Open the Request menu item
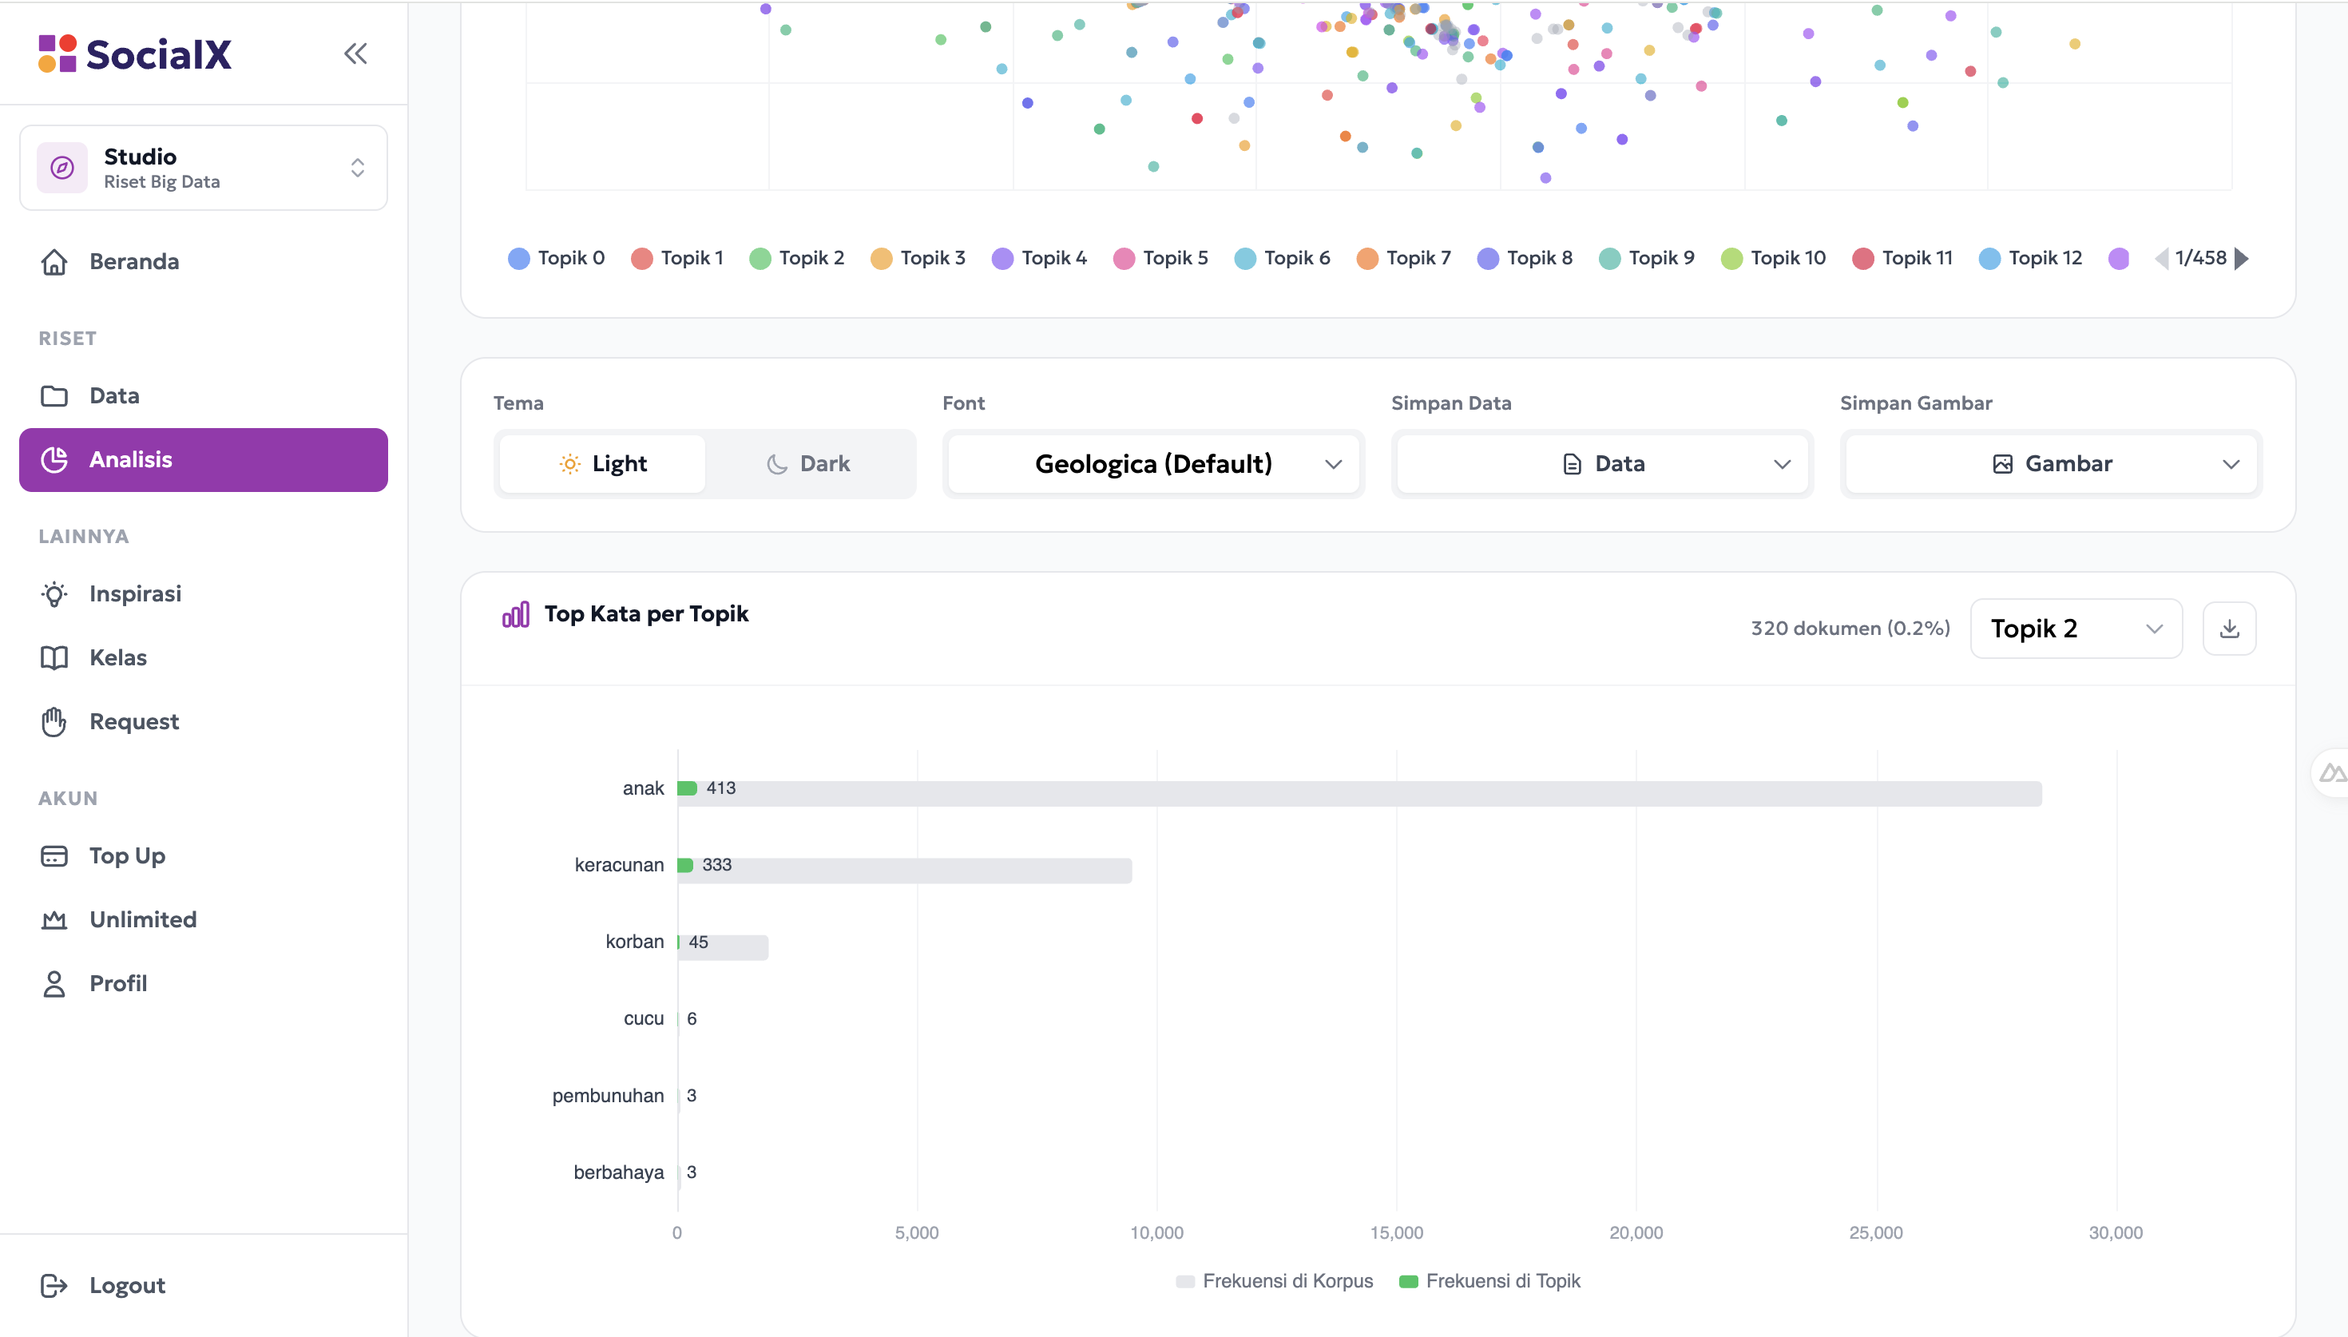The height and width of the screenshot is (1337, 2348). coord(203,722)
